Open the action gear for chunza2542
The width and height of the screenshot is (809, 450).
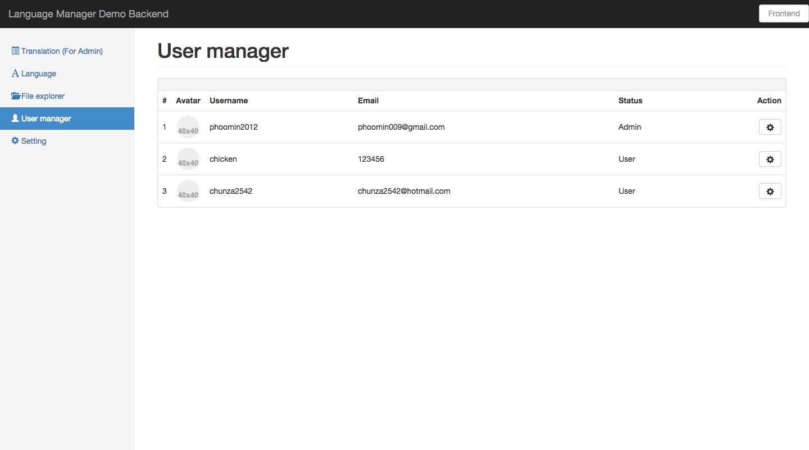click(x=770, y=192)
